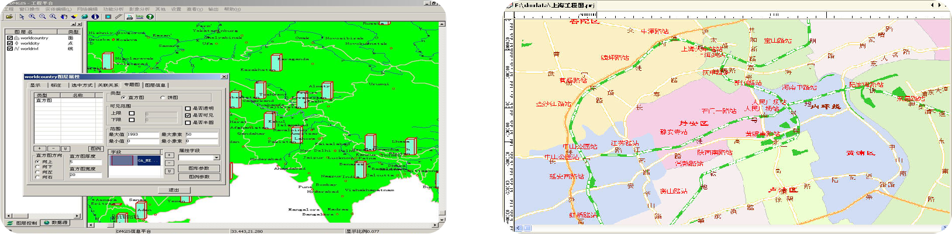The width and height of the screenshot is (952, 234).
Task: Open the 功能分析 menu
Action: pyautogui.click(x=113, y=9)
